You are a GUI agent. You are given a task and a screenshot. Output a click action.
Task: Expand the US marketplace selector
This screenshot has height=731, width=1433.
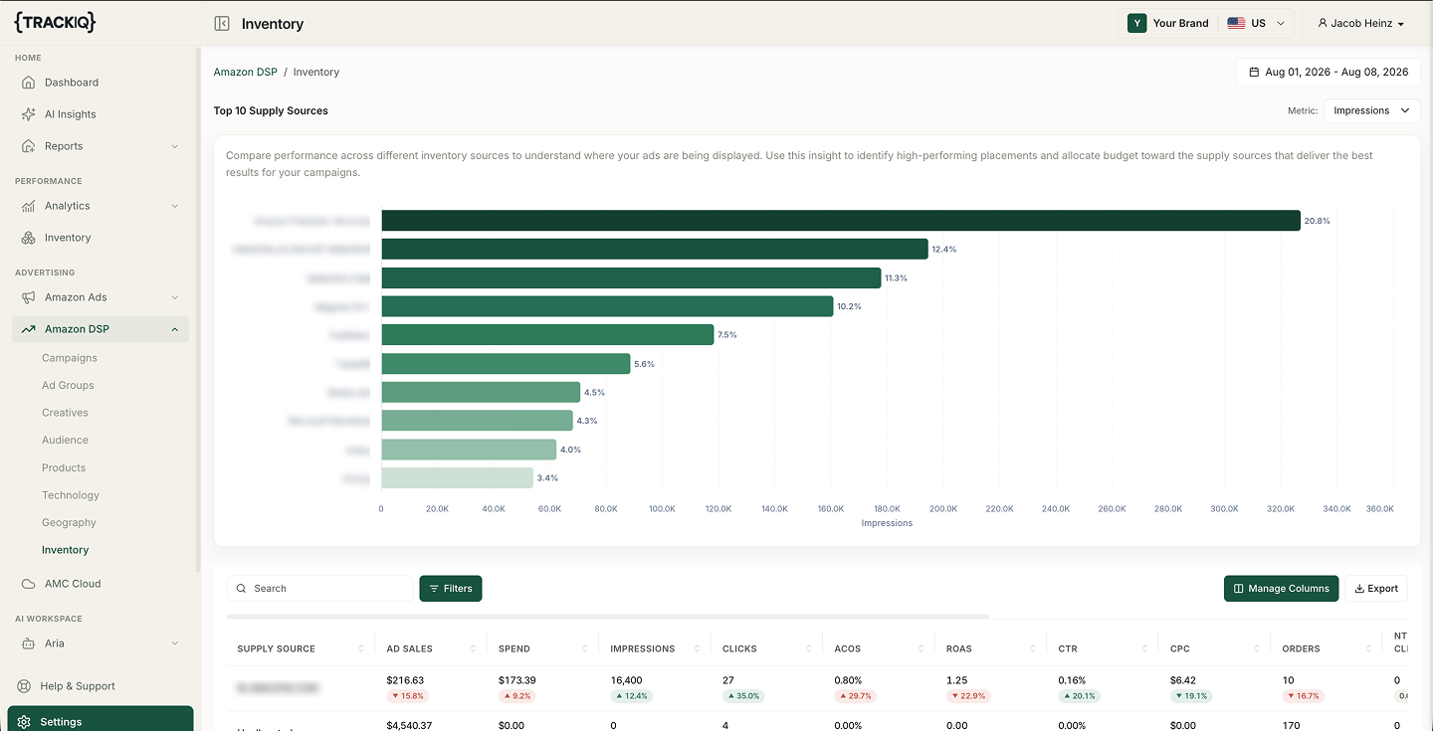[x=1256, y=23]
